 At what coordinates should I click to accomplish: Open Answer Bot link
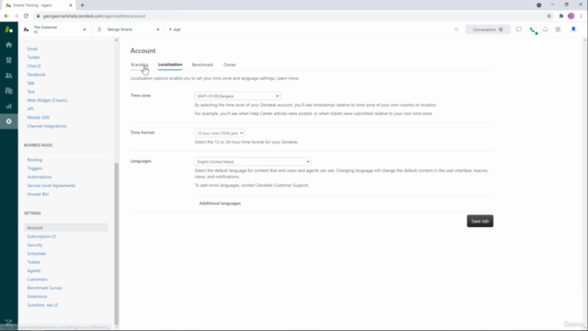38,194
